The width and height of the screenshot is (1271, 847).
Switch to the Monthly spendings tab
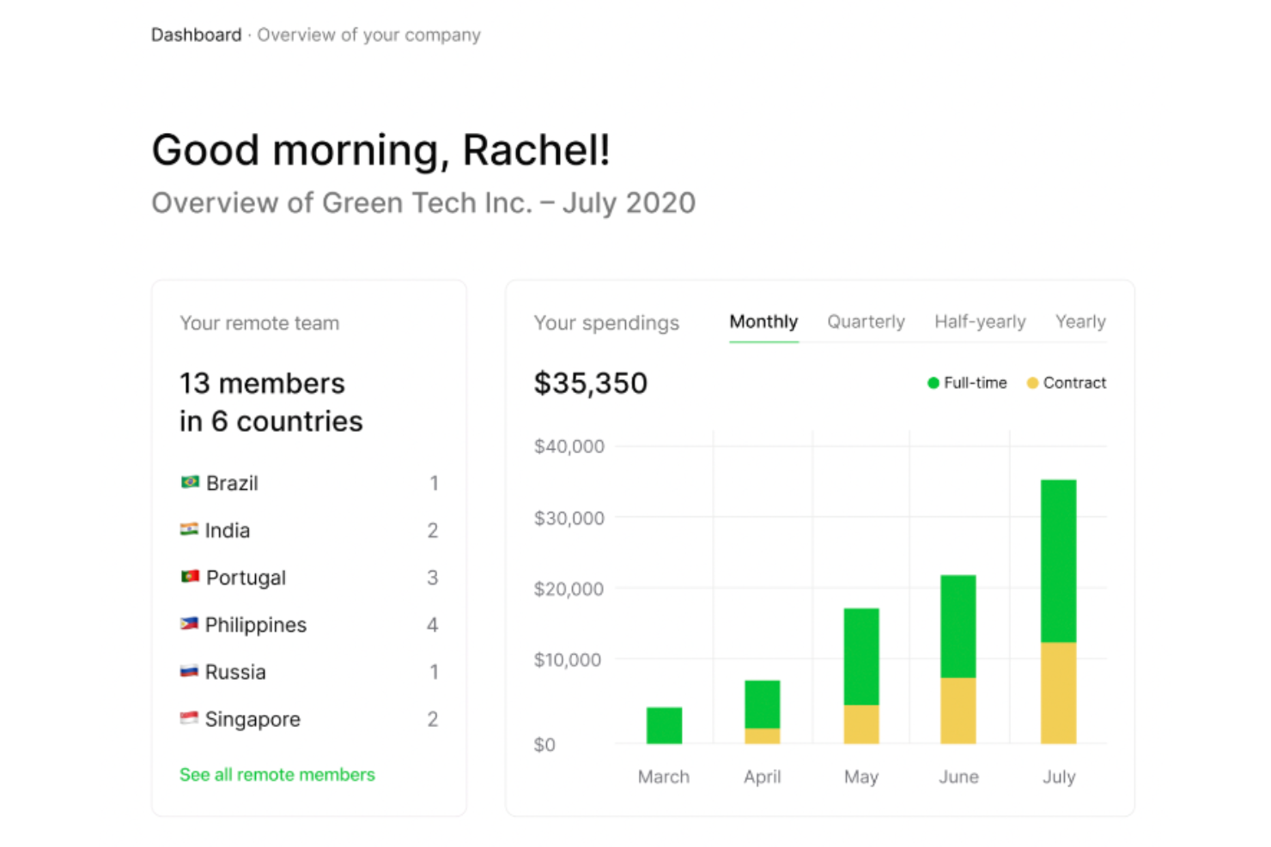[763, 322]
